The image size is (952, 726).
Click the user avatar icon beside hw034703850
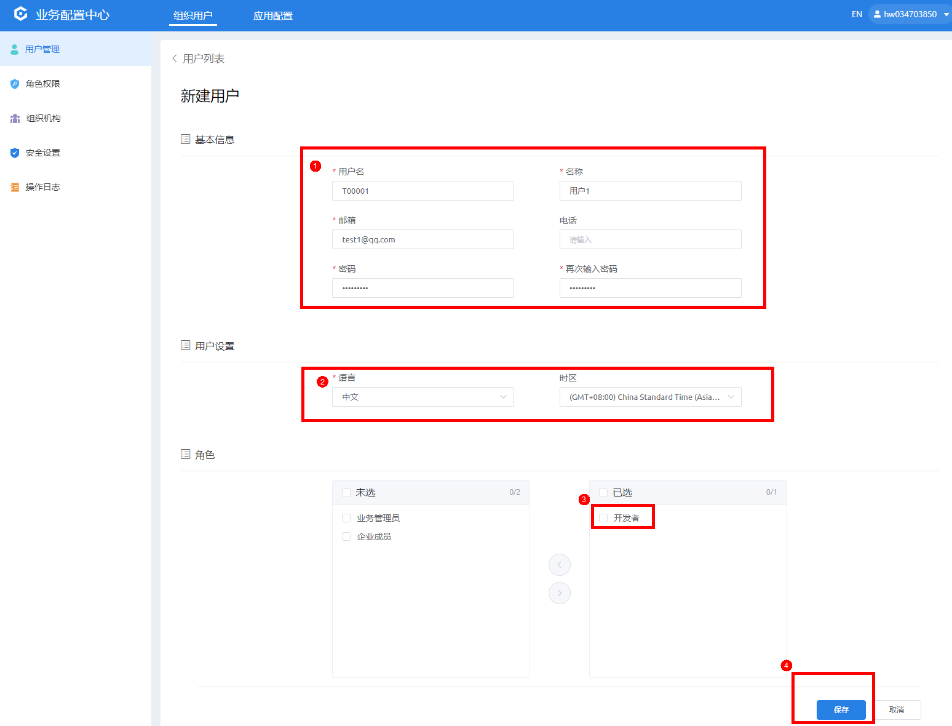[877, 14]
